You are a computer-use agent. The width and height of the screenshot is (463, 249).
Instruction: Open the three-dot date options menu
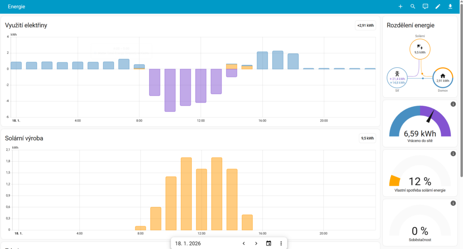click(281, 243)
